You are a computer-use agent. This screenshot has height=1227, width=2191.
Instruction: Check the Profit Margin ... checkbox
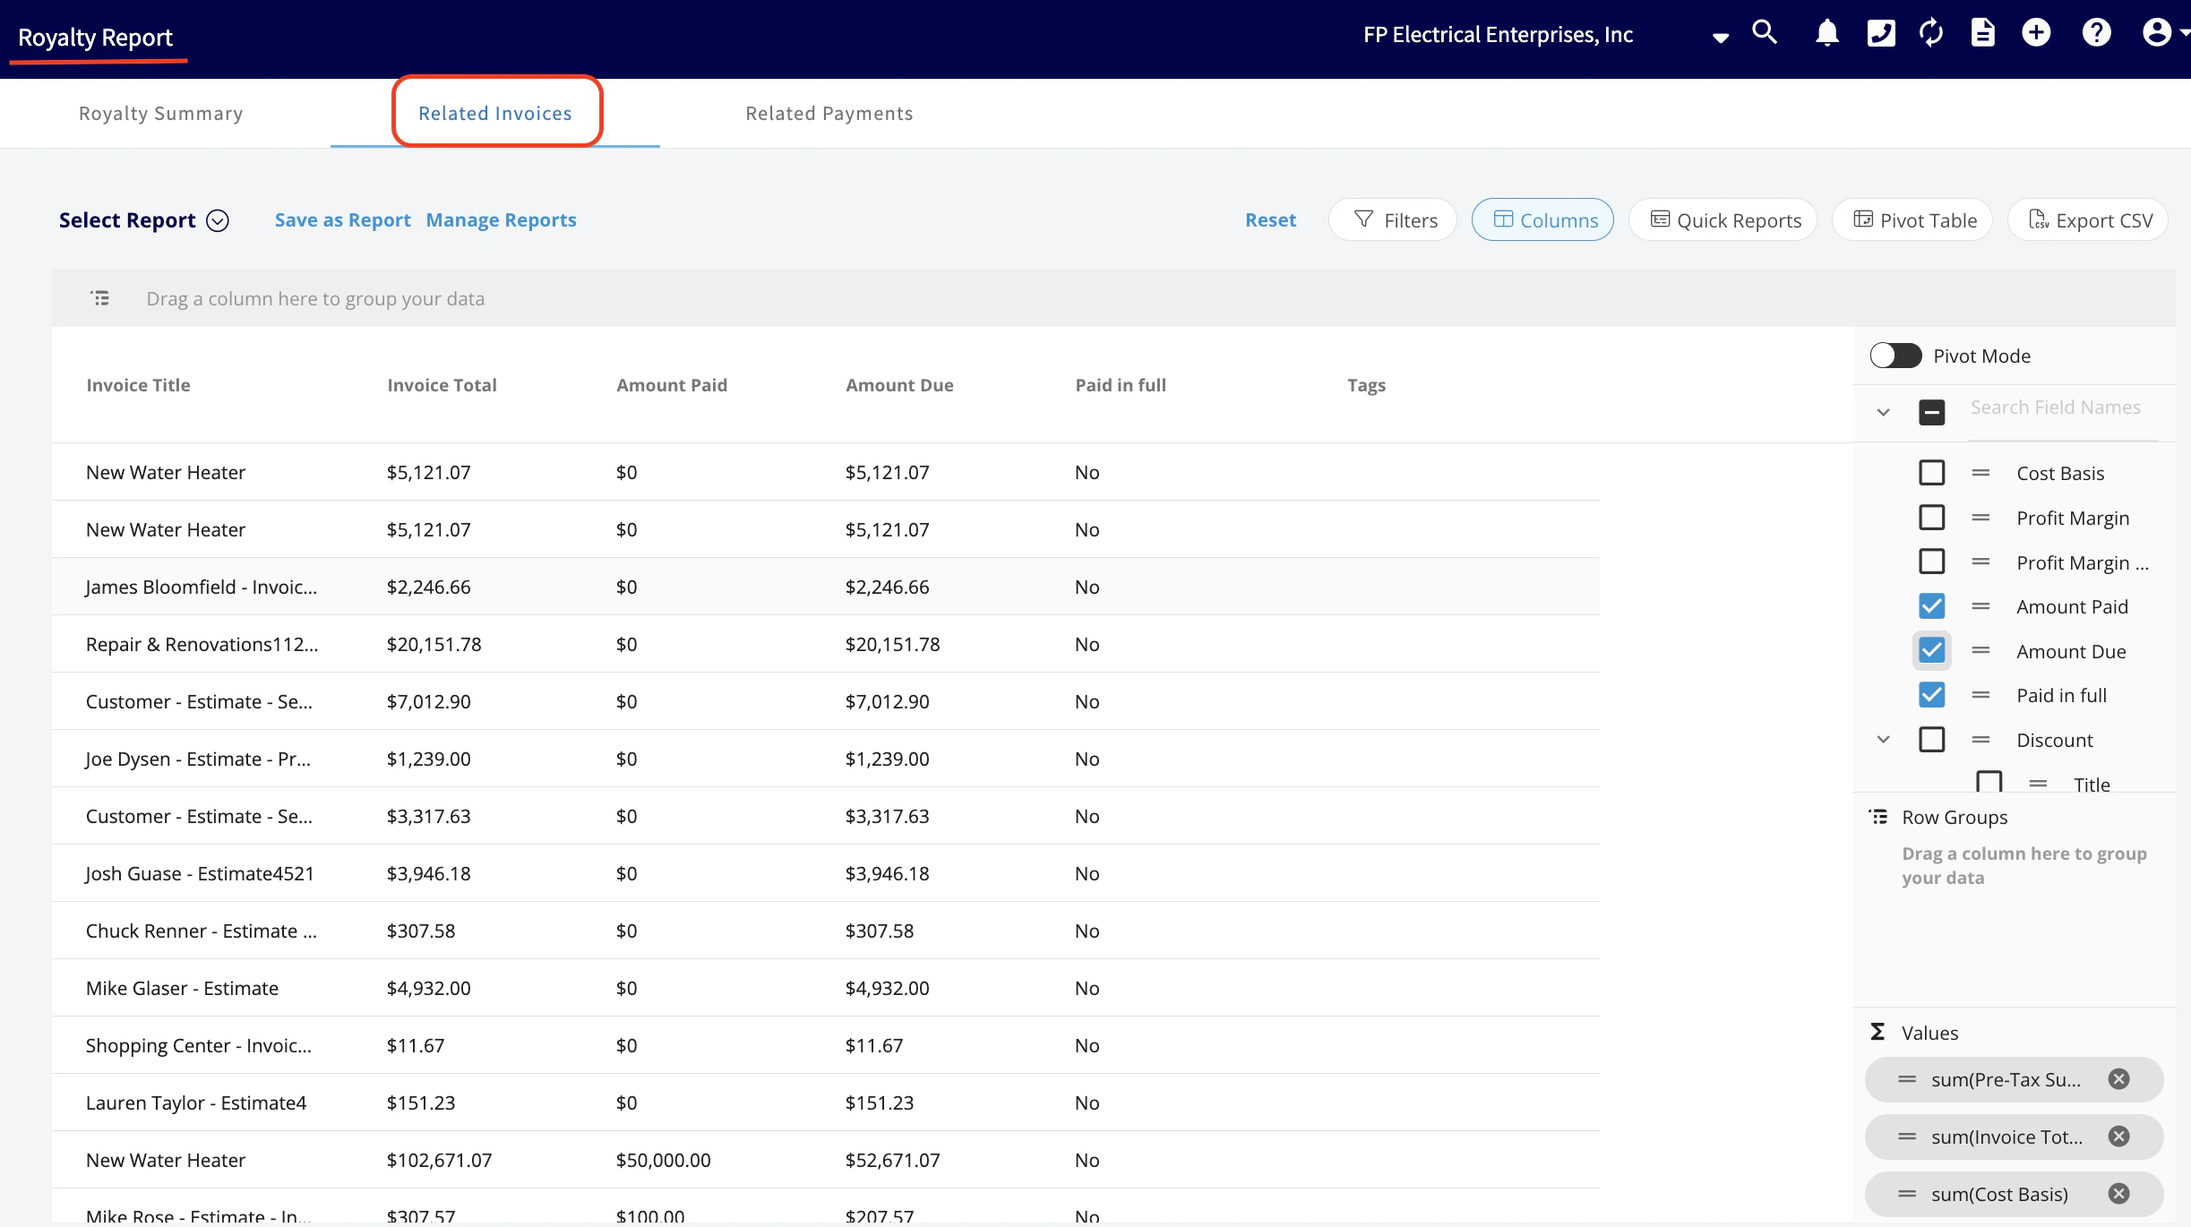point(1932,562)
